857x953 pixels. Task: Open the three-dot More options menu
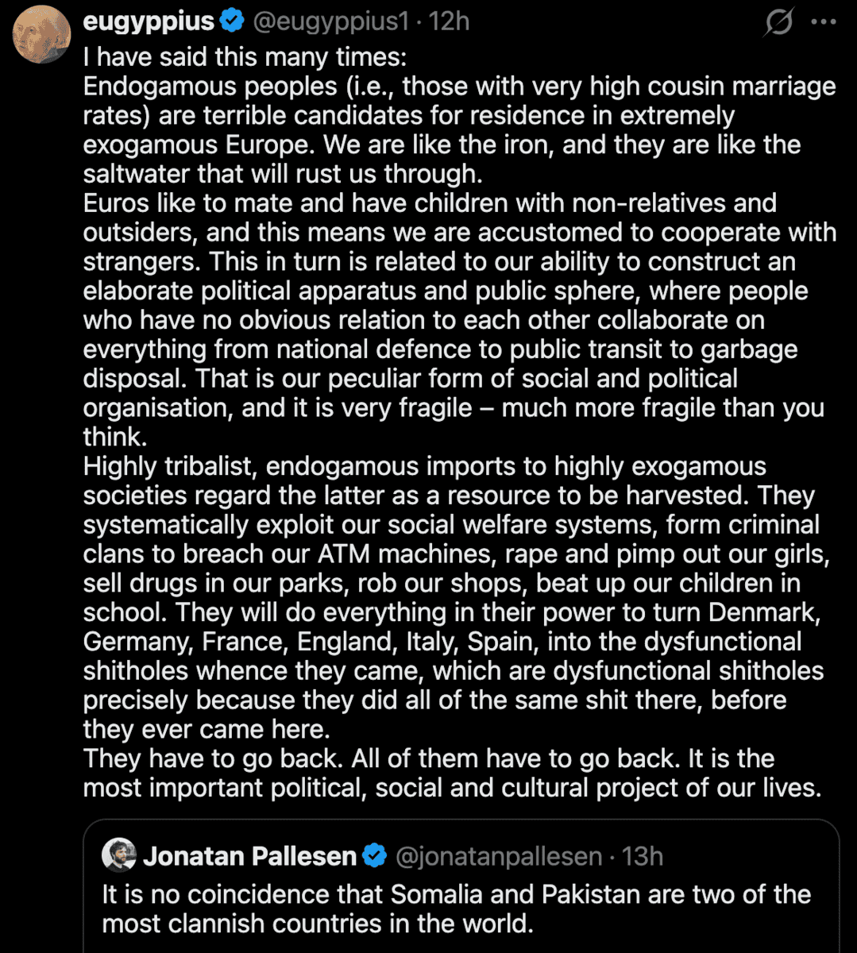[x=824, y=22]
